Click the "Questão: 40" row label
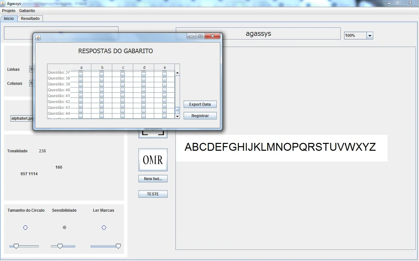 (59, 90)
